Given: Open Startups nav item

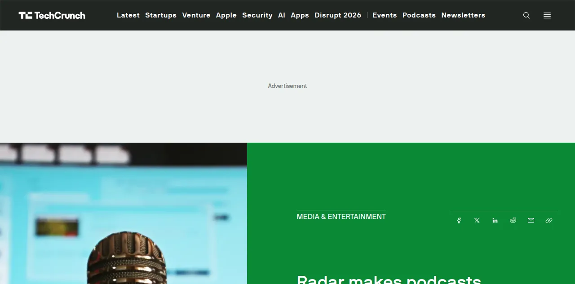Looking at the screenshot, I should 161,15.
